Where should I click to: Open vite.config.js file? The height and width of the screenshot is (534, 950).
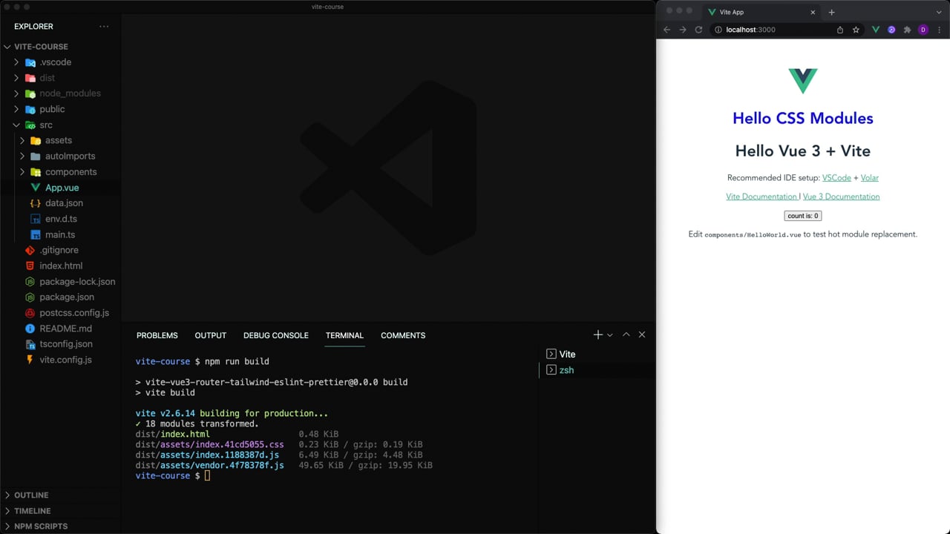click(65, 360)
